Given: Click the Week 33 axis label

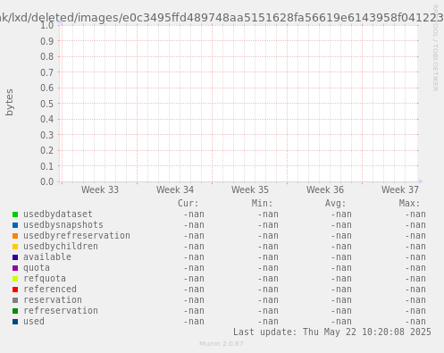Looking at the screenshot, I should 100,189.
